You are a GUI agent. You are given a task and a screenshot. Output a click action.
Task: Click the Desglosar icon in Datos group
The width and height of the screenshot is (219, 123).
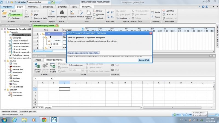coord(72,13)
